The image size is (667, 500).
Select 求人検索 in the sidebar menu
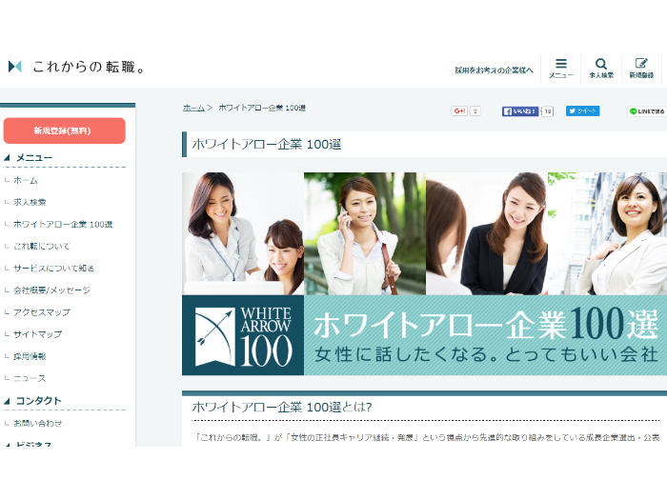click(30, 202)
